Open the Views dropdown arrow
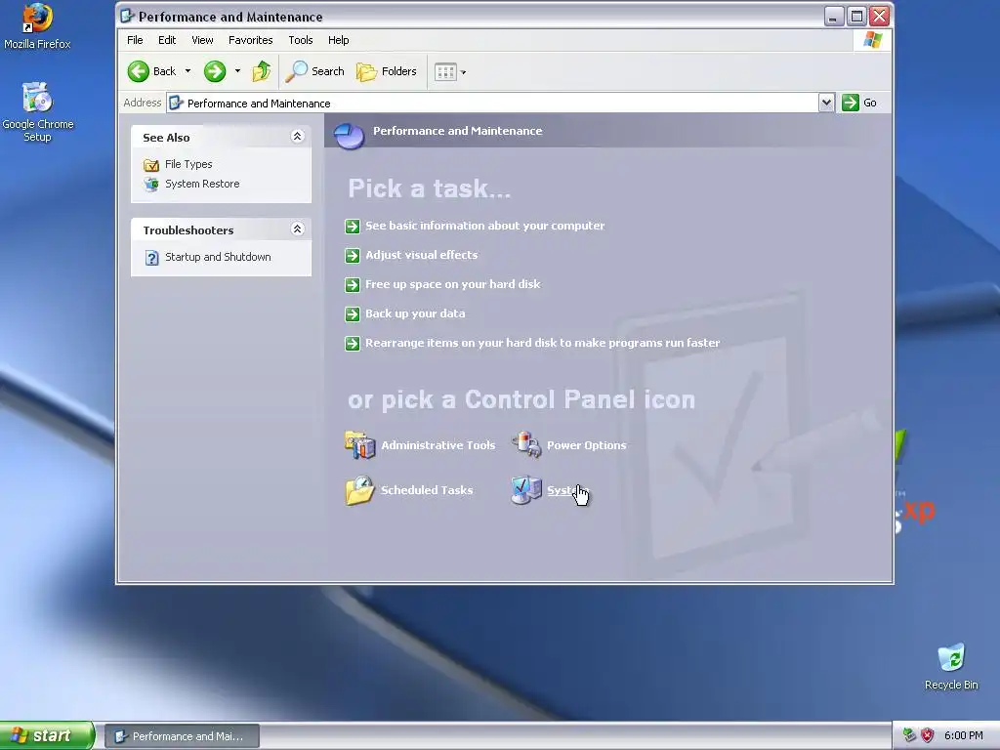 pyautogui.click(x=464, y=72)
